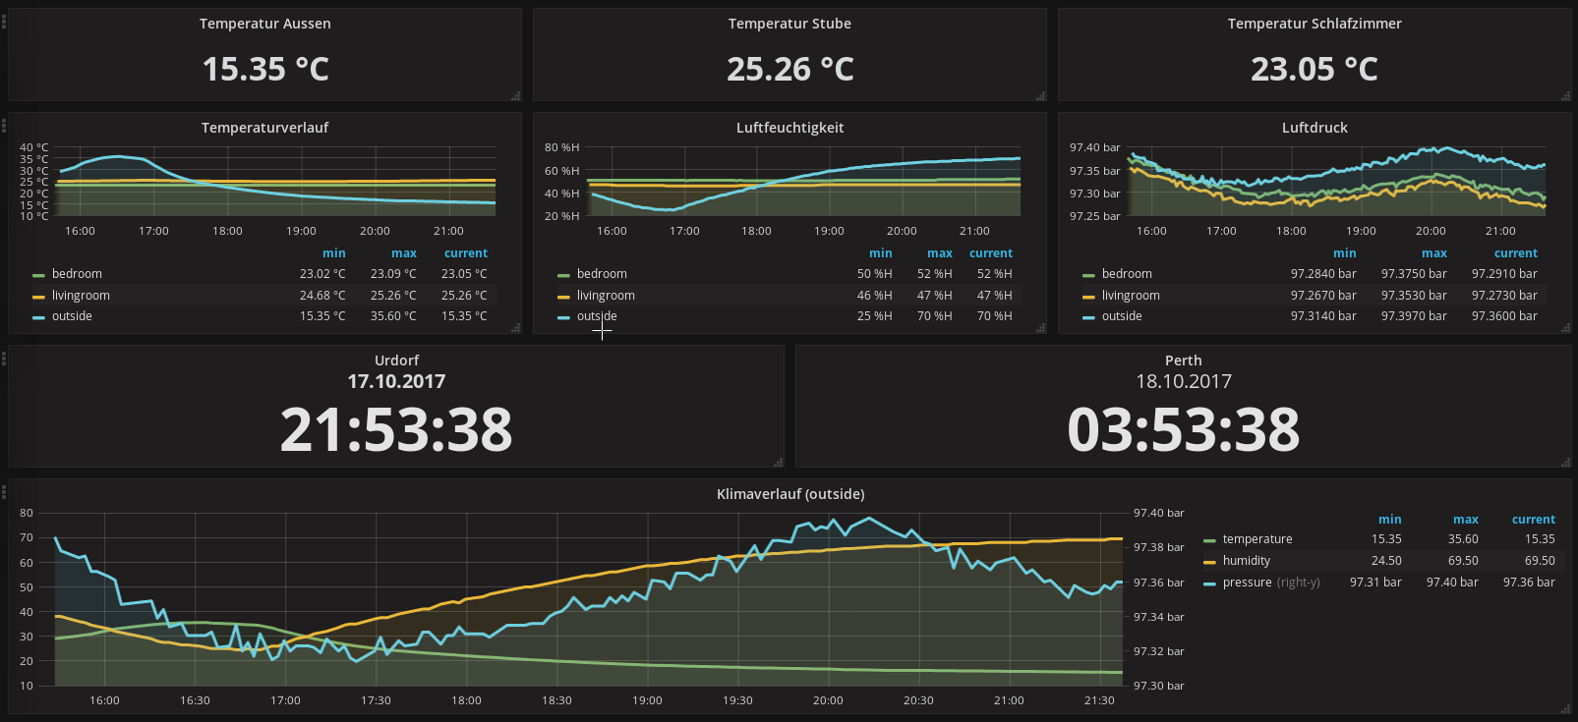Open Temperatur Stube panel title menu
The height and width of the screenshot is (722, 1578).
[x=789, y=24]
